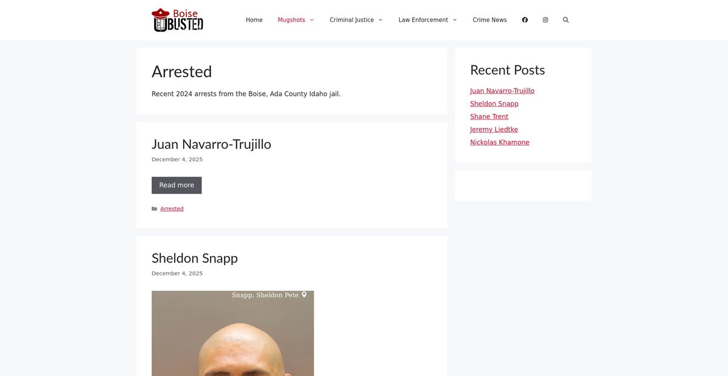Open the Instagram icon link
The height and width of the screenshot is (376, 728).
point(545,20)
